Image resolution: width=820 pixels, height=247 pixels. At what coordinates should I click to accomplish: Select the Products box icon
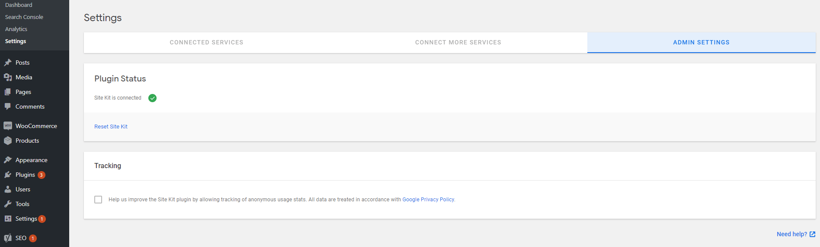[8, 141]
